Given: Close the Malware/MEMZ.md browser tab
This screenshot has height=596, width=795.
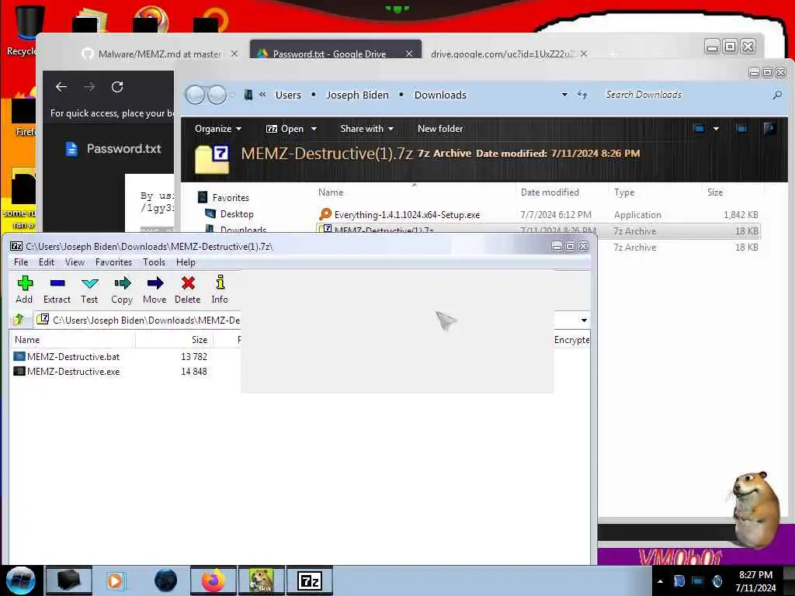Looking at the screenshot, I should tap(234, 54).
